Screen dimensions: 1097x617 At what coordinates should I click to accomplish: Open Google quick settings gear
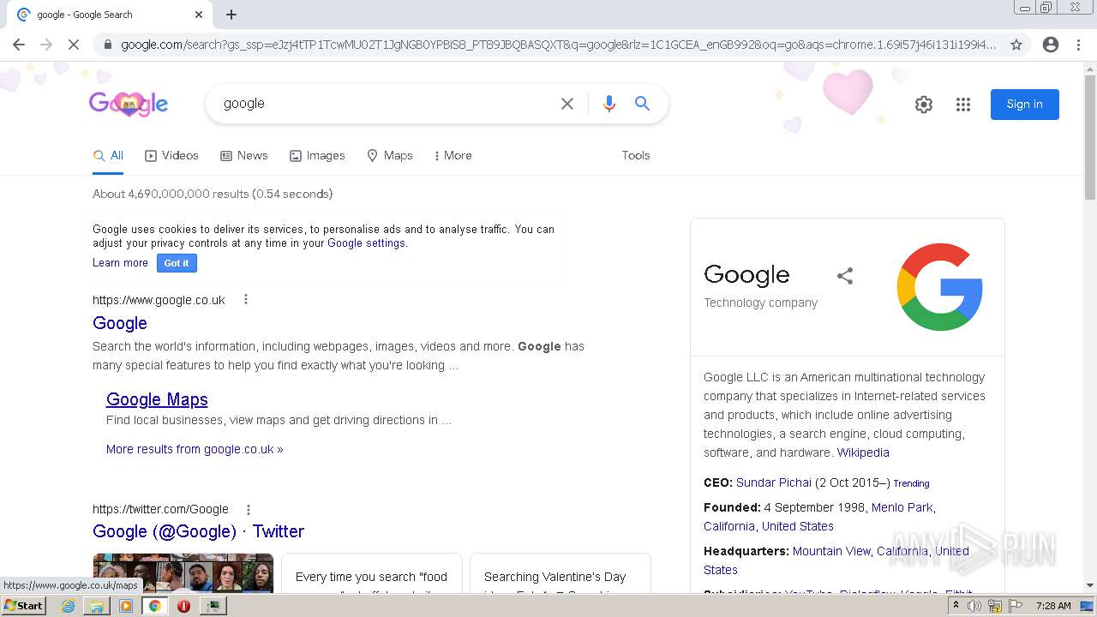[x=923, y=105]
